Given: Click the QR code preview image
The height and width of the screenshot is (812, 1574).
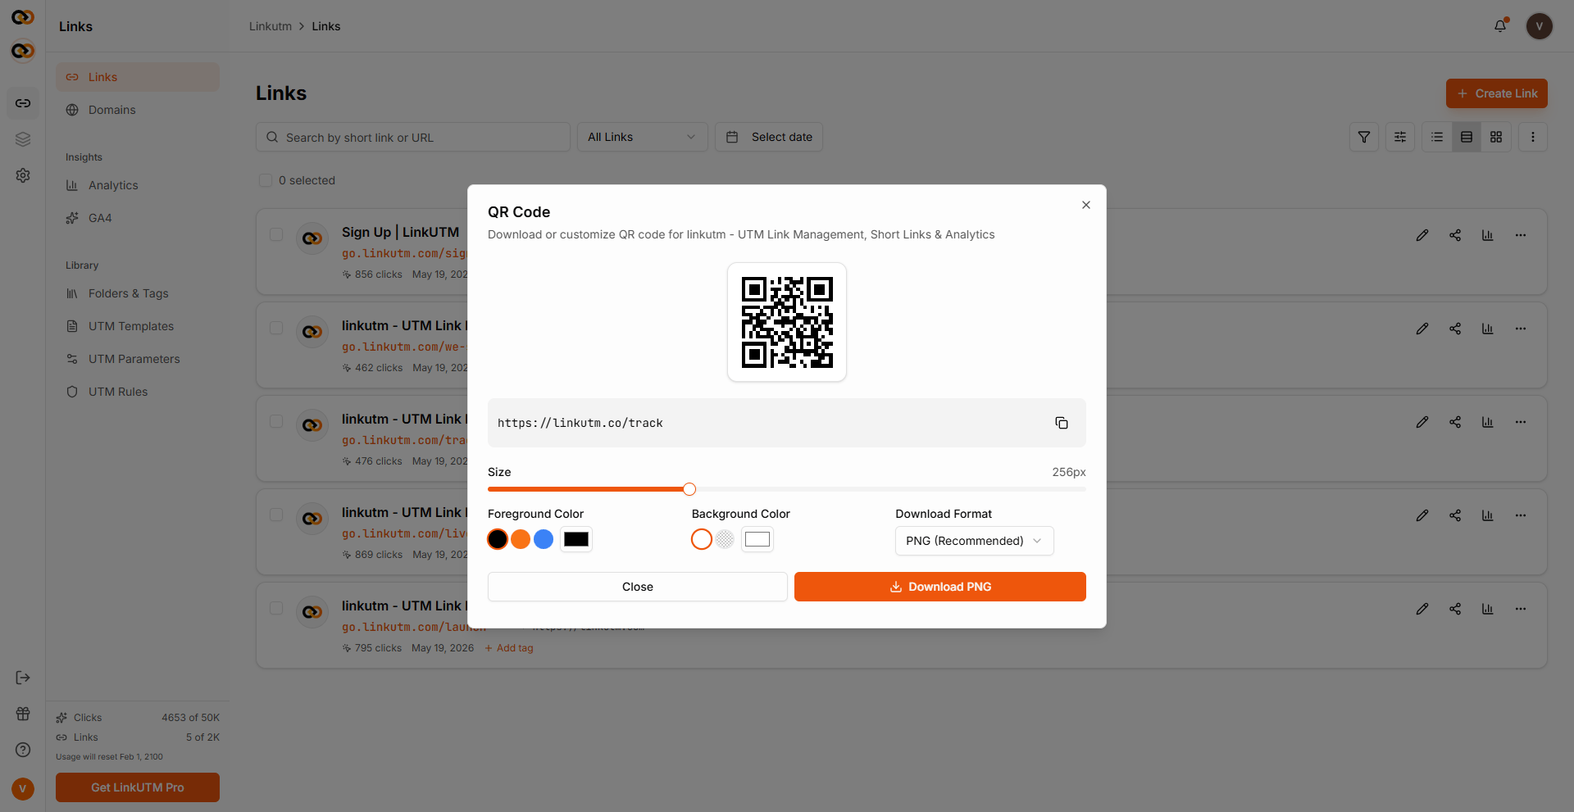Looking at the screenshot, I should [x=787, y=322].
